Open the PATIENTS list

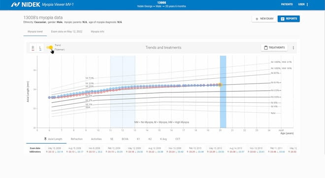[x=287, y=4]
